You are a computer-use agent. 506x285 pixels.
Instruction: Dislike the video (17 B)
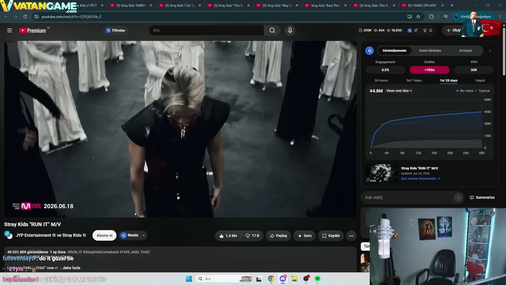[252, 236]
